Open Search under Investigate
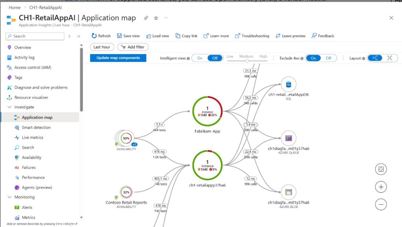Image resolution: width=402 pixels, height=227 pixels. pos(28,147)
